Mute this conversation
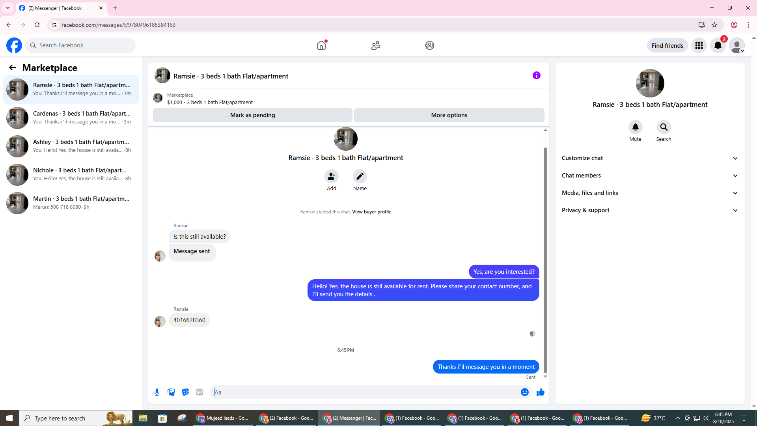This screenshot has height=426, width=757. point(635,127)
